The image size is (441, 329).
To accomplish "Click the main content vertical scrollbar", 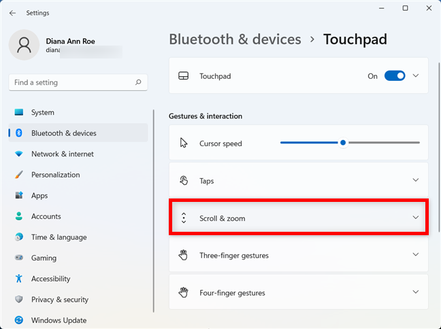I will click(439, 147).
